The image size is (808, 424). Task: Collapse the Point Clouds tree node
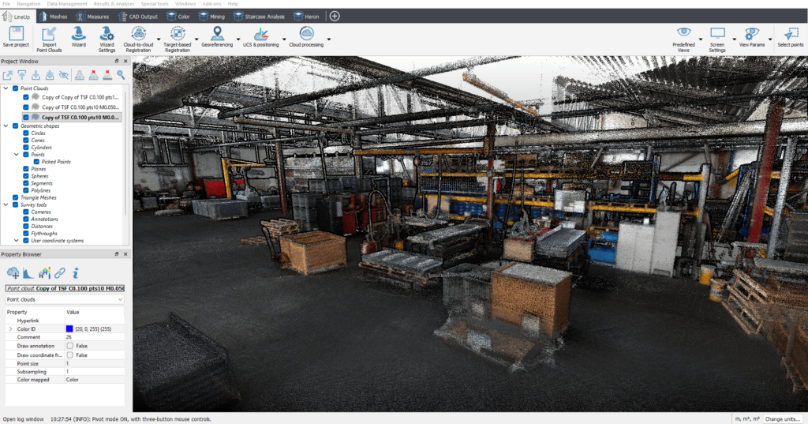[x=6, y=88]
